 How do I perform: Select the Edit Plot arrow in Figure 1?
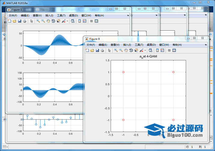tap(32, 21)
